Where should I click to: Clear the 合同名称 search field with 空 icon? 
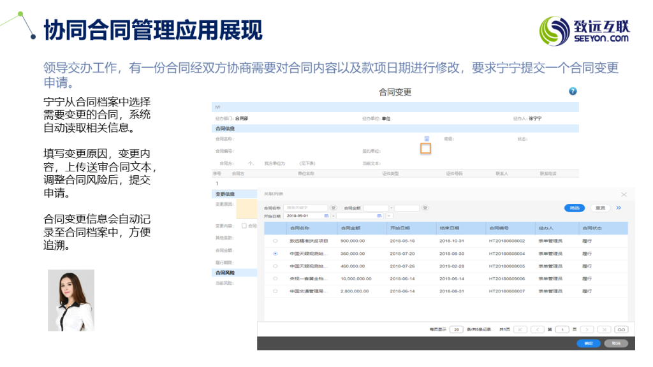click(333, 208)
